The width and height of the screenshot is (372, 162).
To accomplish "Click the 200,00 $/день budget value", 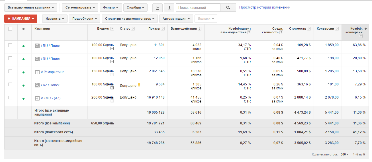I will click(x=103, y=97).
